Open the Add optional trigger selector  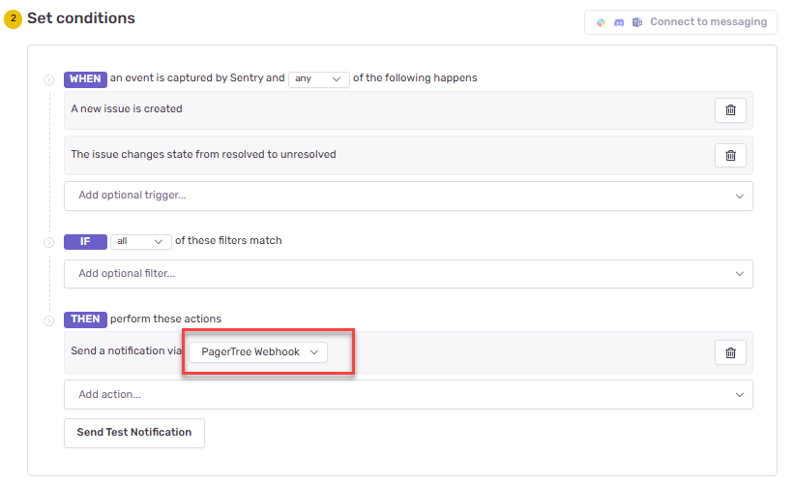(407, 196)
